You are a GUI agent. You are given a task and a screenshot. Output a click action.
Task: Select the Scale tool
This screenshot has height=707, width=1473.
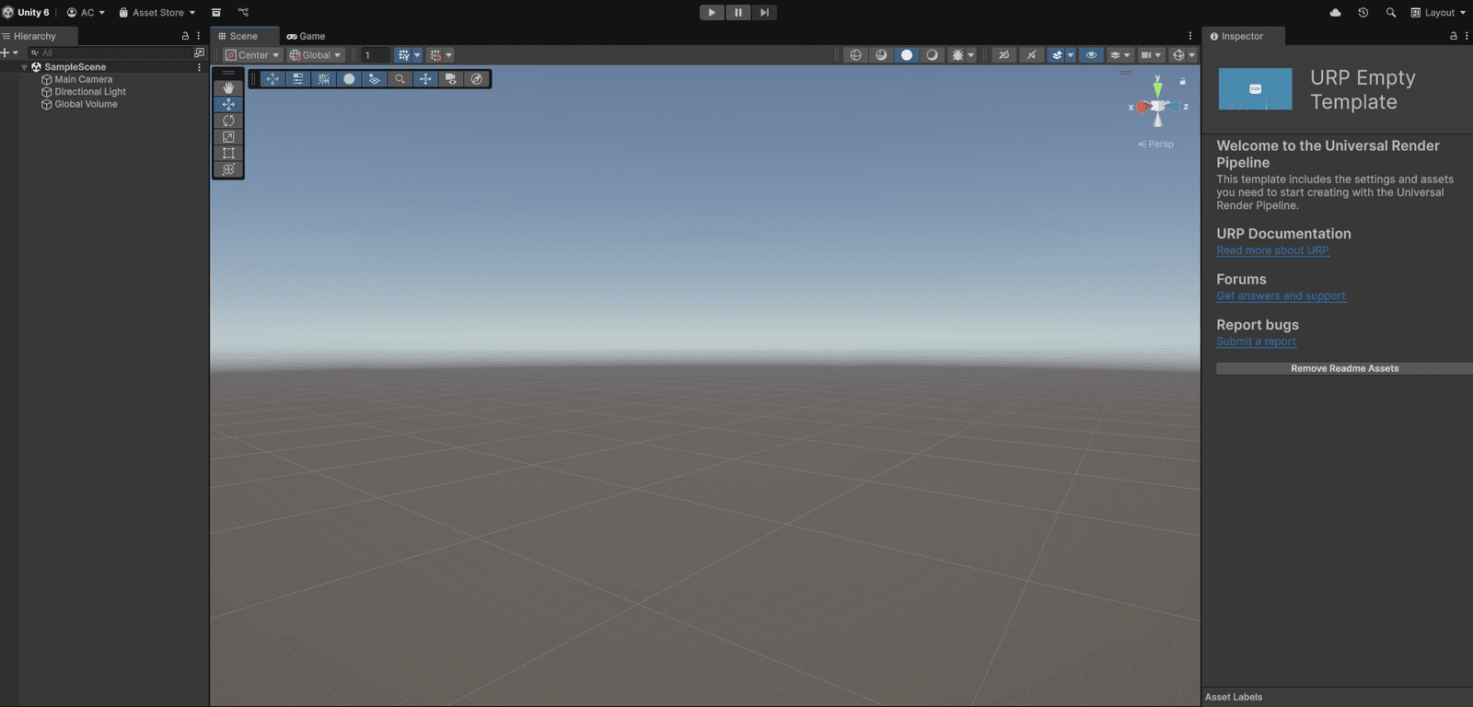click(228, 137)
